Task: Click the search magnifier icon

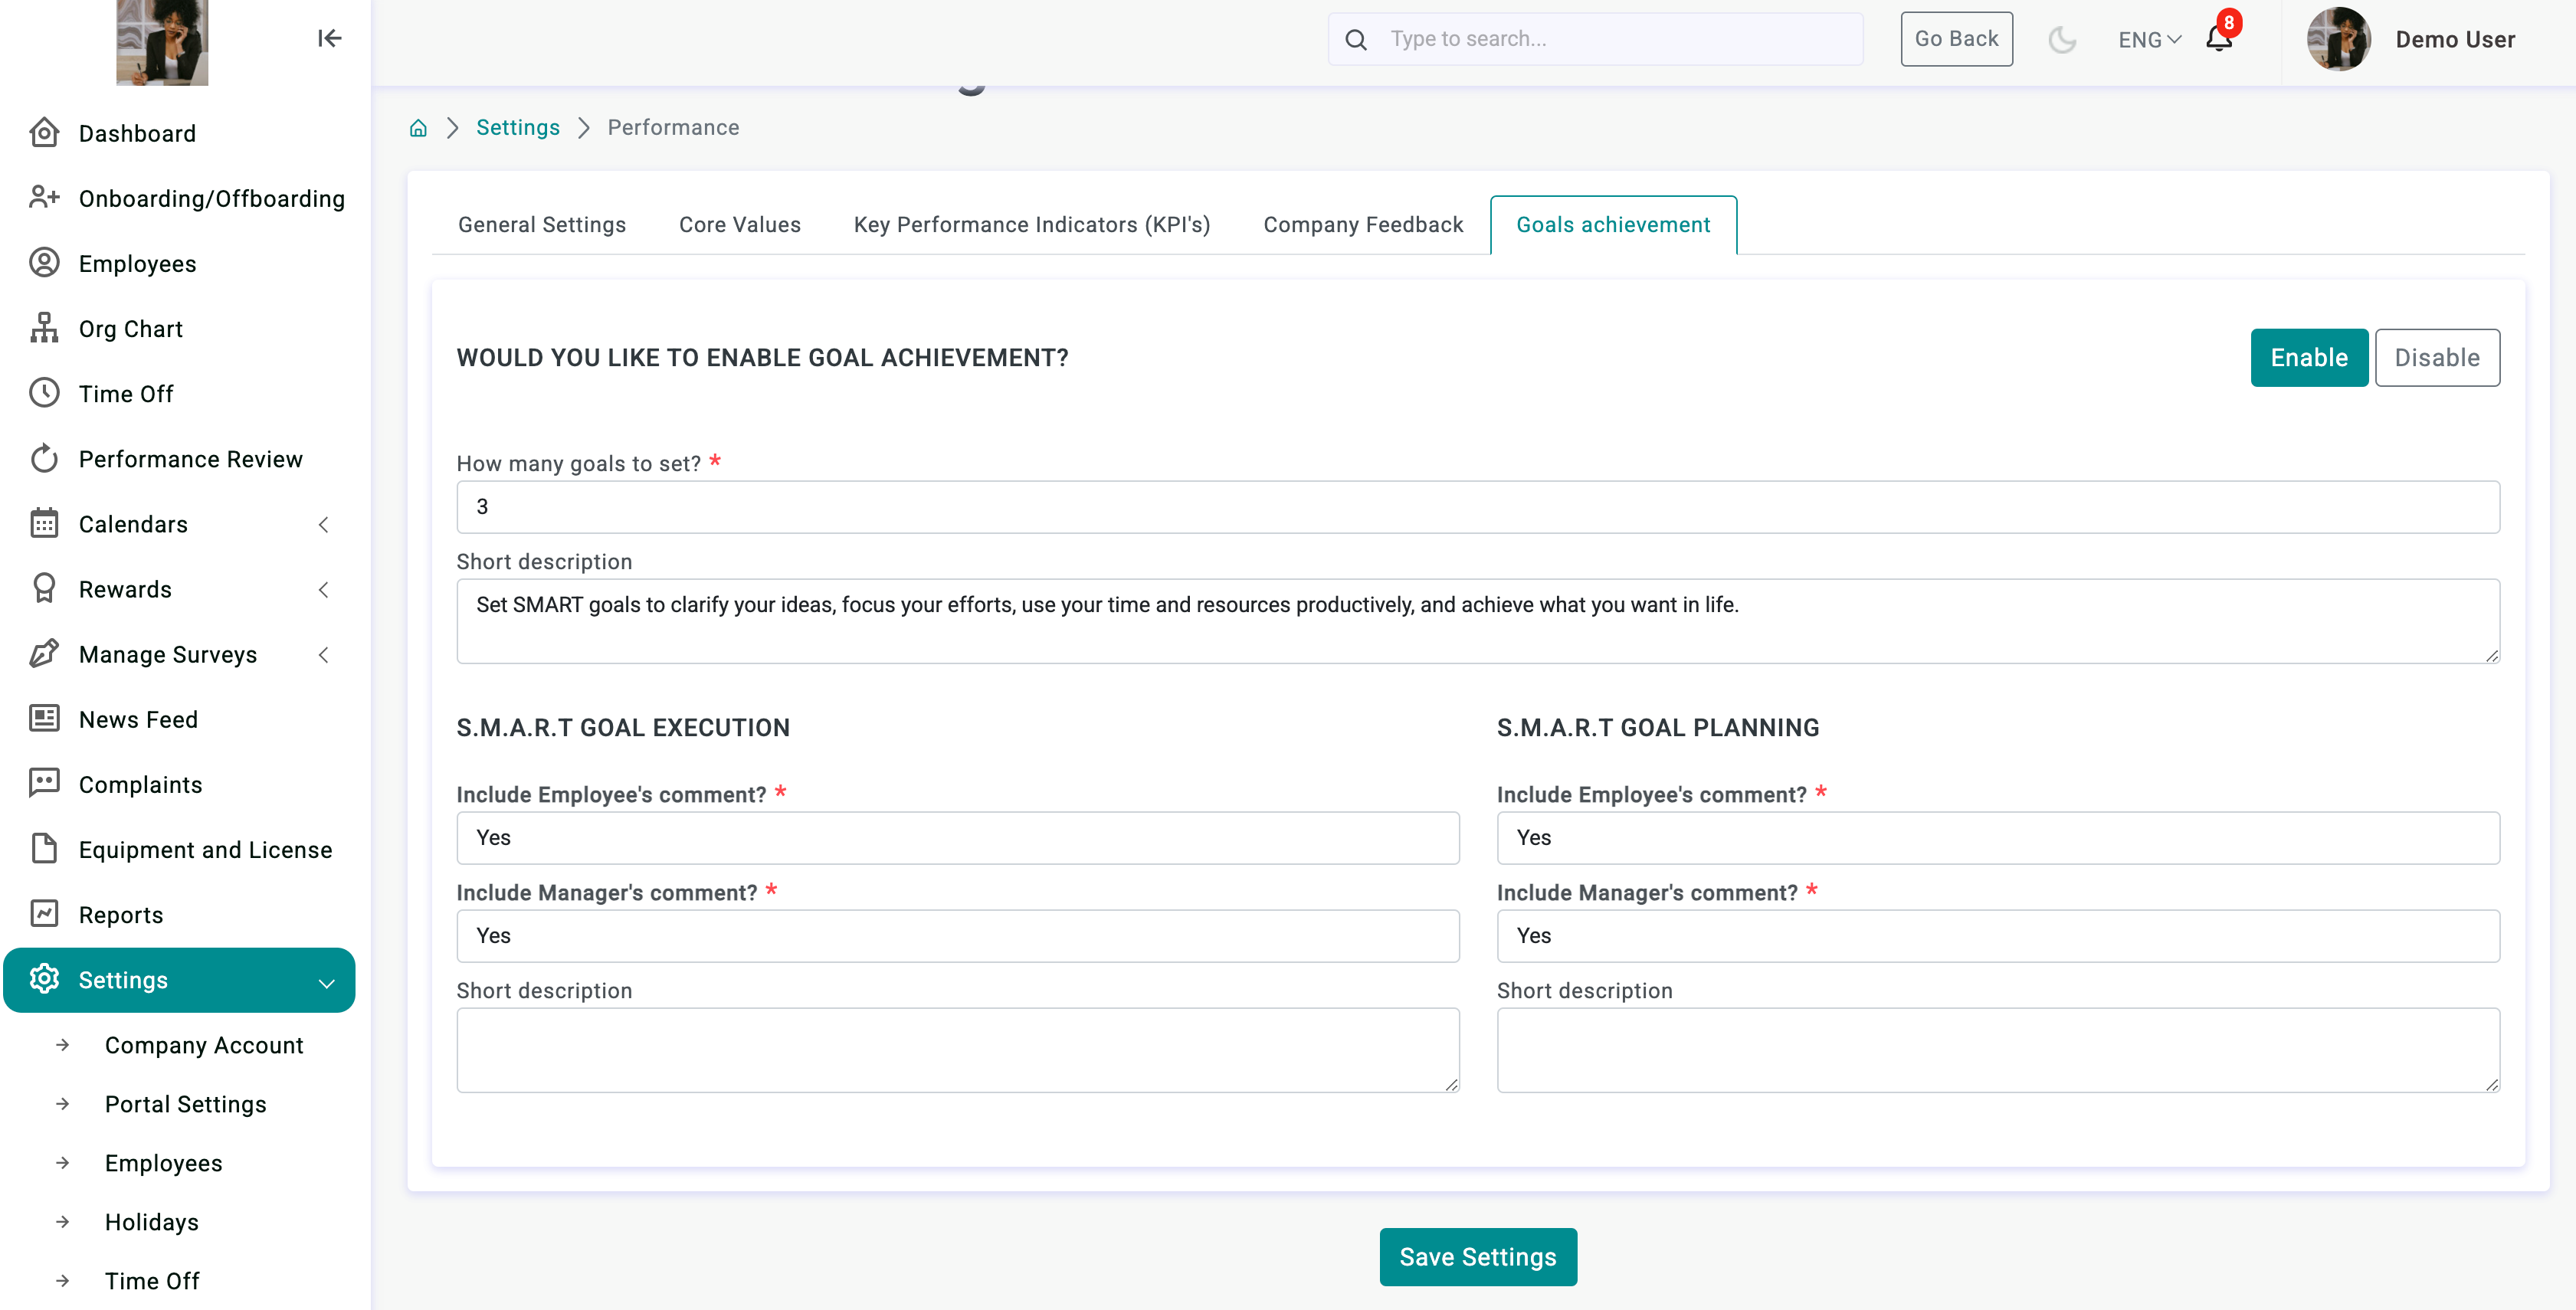Action: coord(1356,39)
